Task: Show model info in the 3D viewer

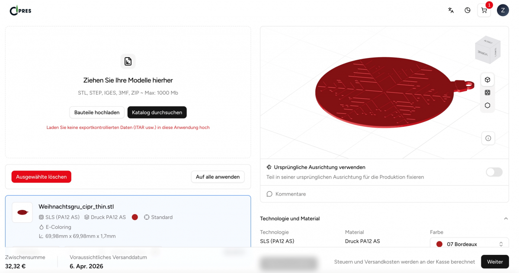Action: coord(488,138)
